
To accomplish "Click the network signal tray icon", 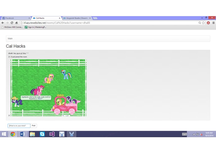I will pyautogui.click(x=194, y=134).
